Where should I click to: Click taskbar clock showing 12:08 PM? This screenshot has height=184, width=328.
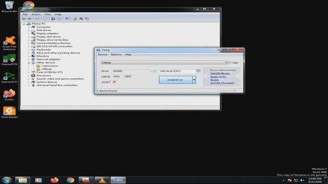(x=315, y=180)
